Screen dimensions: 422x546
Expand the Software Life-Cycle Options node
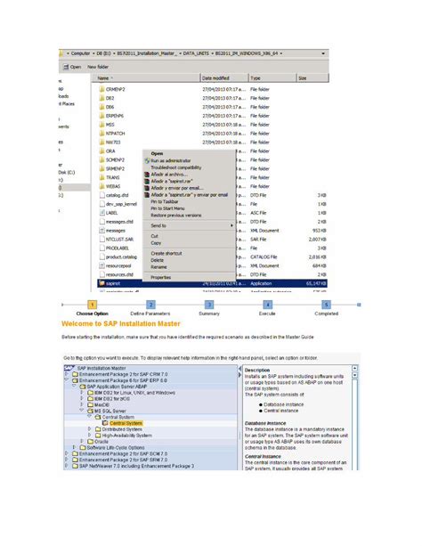coord(75,447)
